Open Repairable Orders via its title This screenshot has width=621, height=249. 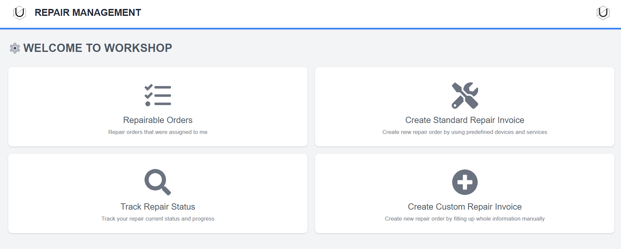point(158,120)
